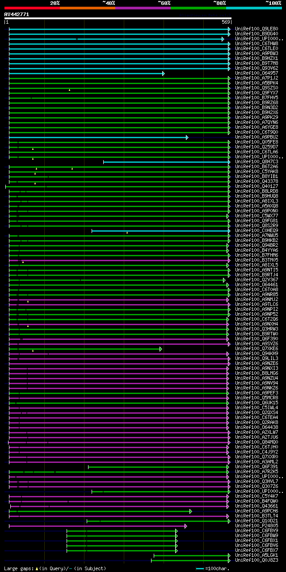The height and width of the screenshot is (572, 286).
Task: Click the cyan ~100% identity legend bar
Action: click(254, 8)
